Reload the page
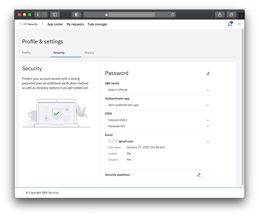Screen dimensions: 259x217 tap(173, 15)
